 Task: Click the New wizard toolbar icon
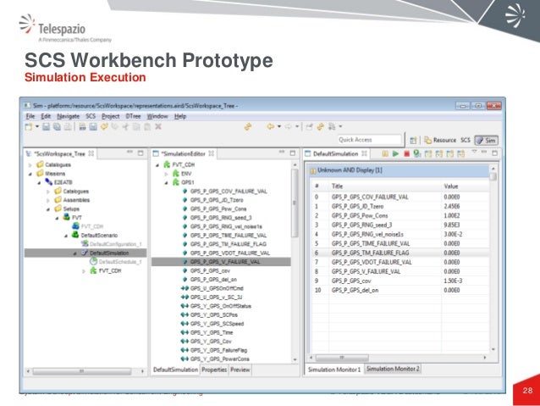pyautogui.click(x=29, y=126)
